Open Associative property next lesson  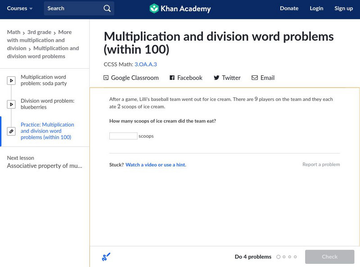[45, 166]
